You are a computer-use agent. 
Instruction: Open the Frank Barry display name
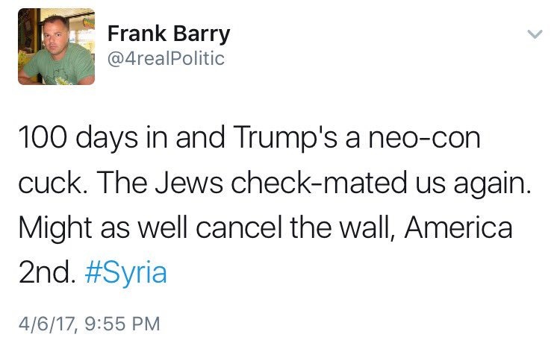point(169,34)
